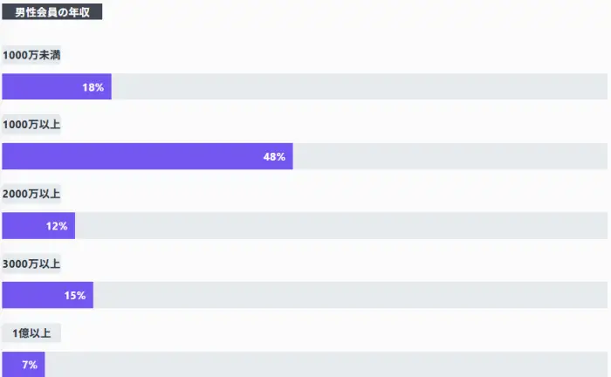Click the gray unfilled track of 1000万未満 bar
The width and height of the screenshot is (611, 377).
point(358,87)
